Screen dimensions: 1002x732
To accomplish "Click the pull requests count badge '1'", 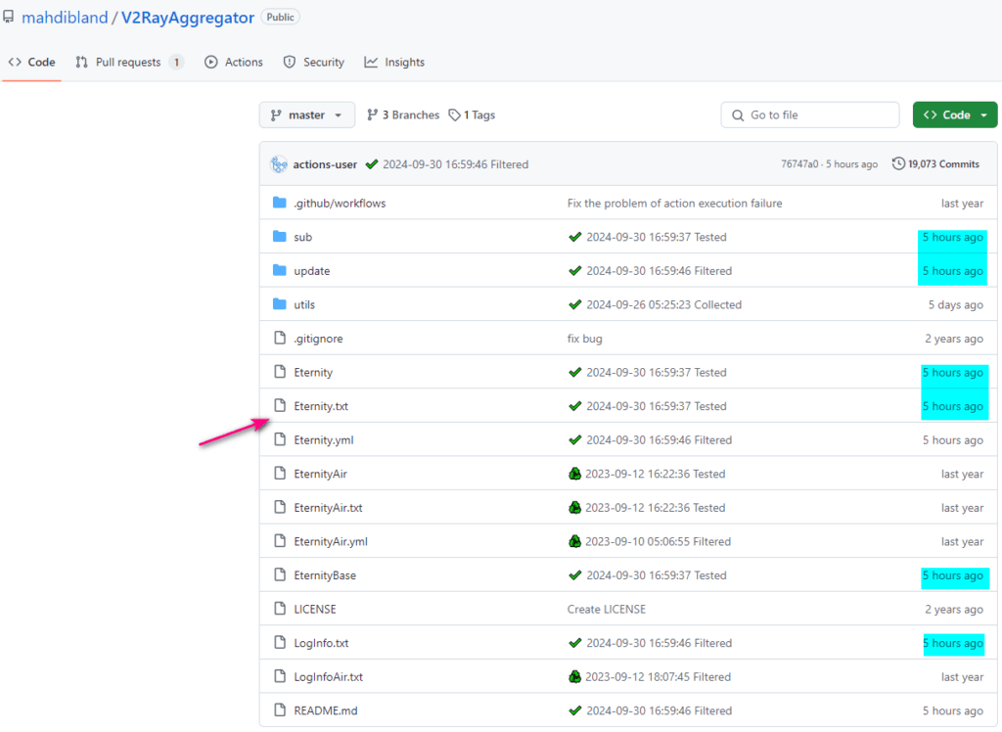I will click(x=176, y=62).
